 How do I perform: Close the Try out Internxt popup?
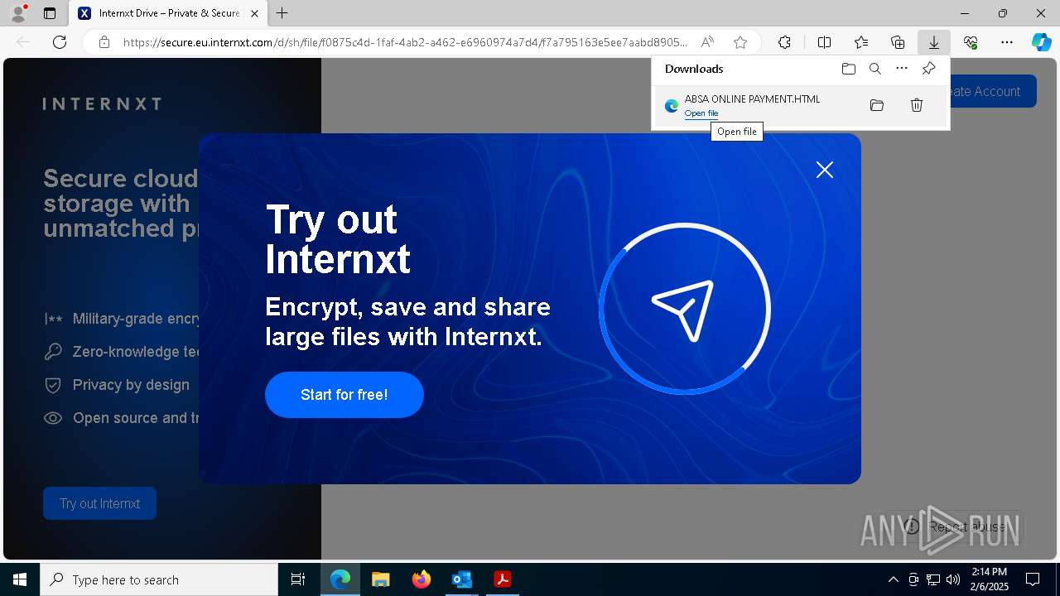tap(825, 170)
